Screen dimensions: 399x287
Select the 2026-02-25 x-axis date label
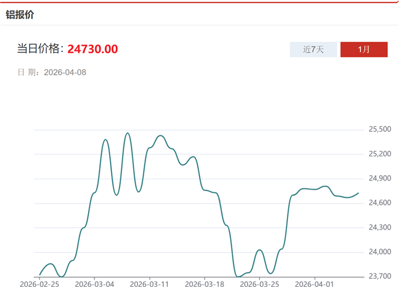click(x=39, y=283)
